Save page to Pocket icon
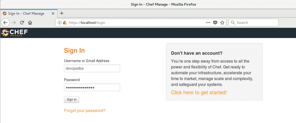The image size is (296, 123). [x=215, y=23]
